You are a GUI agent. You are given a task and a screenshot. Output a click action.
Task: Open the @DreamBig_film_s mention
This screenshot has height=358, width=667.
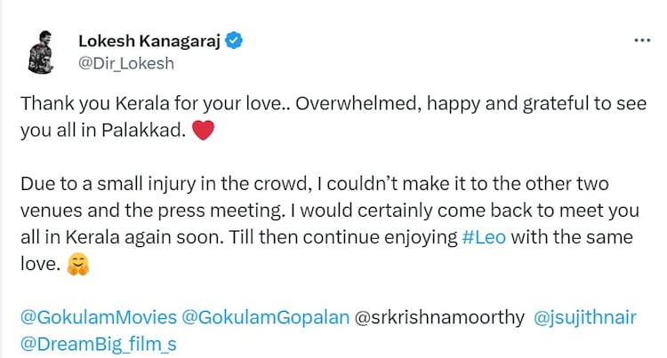tap(99, 344)
